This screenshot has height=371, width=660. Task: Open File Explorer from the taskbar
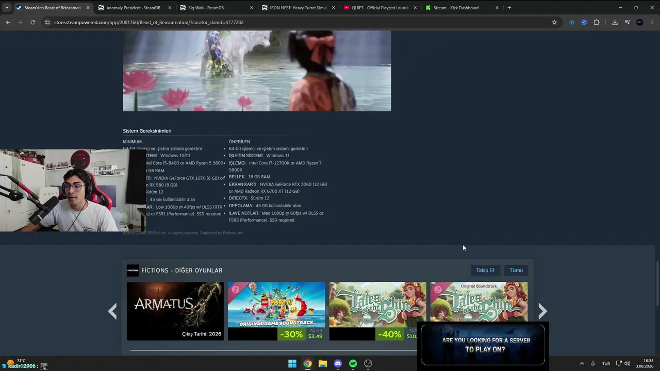[323, 364]
